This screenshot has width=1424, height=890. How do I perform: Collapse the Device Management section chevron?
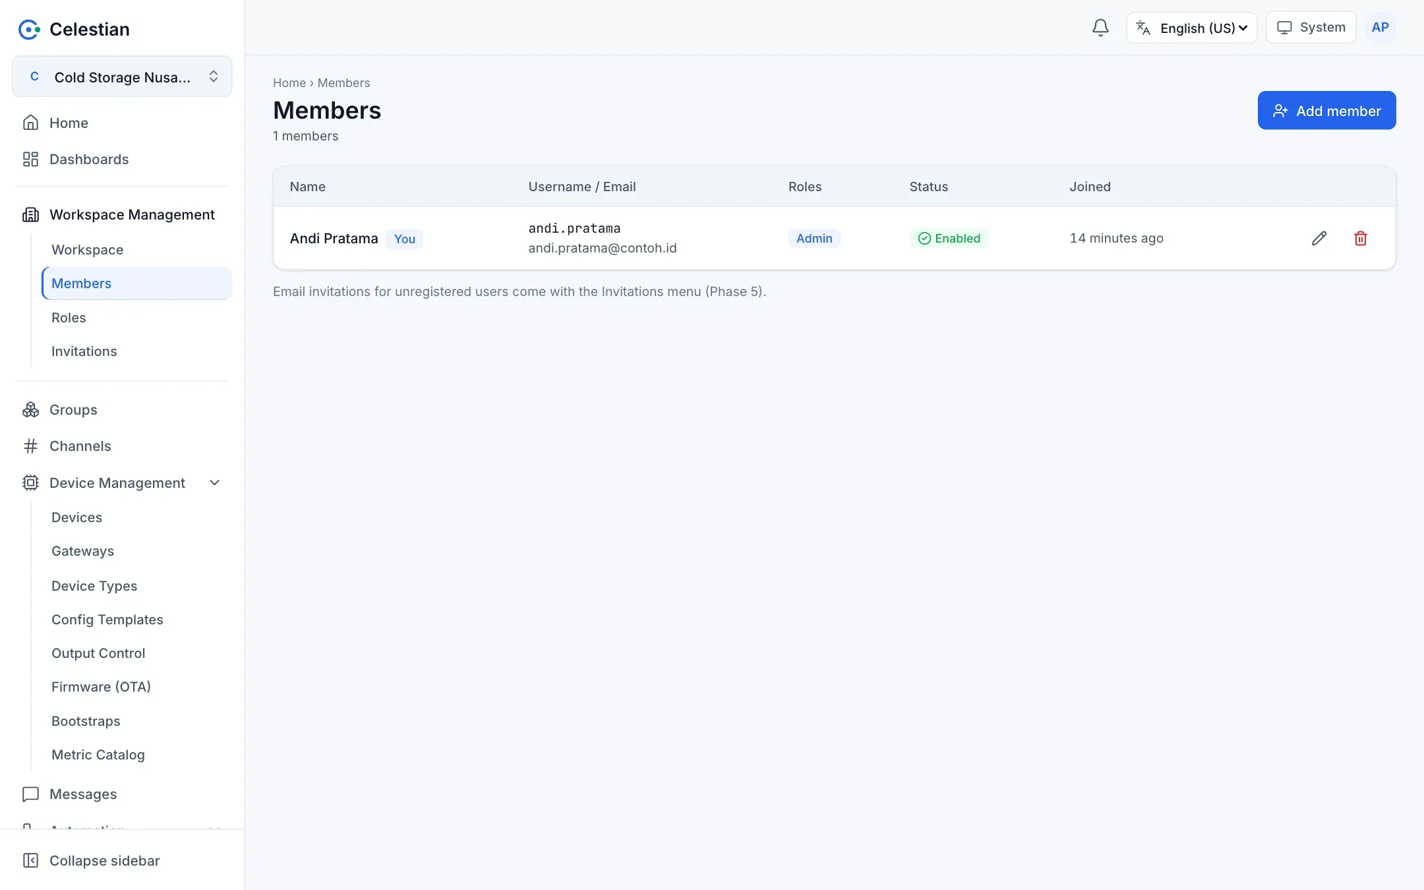214,483
